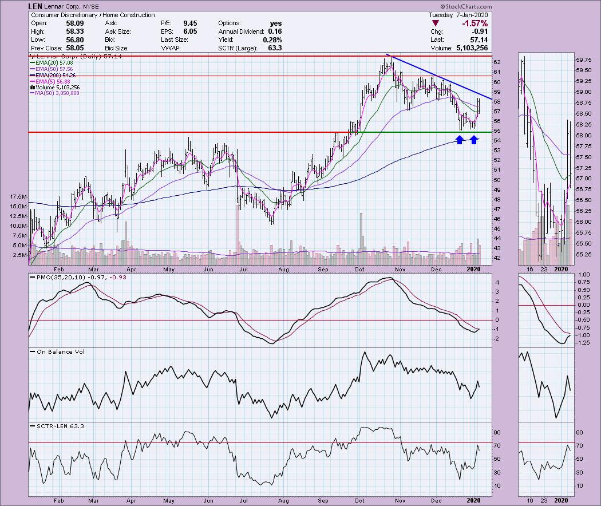Click the 58.00 label on zoomed price axis
The width and height of the screenshot is (601, 506).
[583, 135]
